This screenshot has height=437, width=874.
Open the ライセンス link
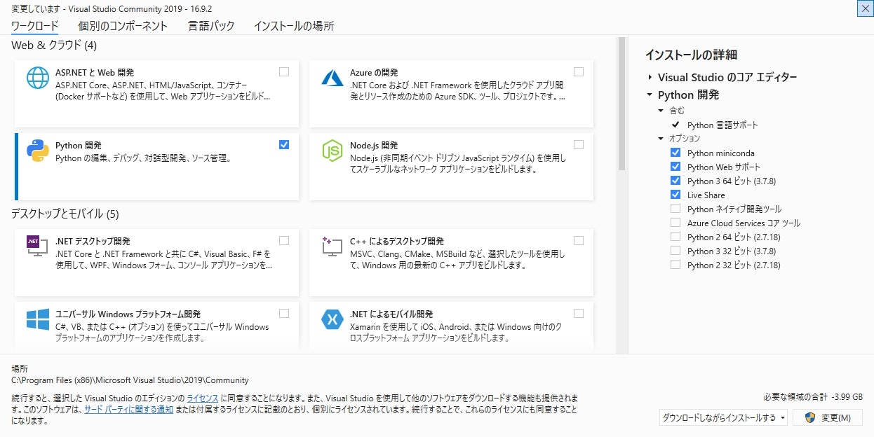(x=202, y=398)
